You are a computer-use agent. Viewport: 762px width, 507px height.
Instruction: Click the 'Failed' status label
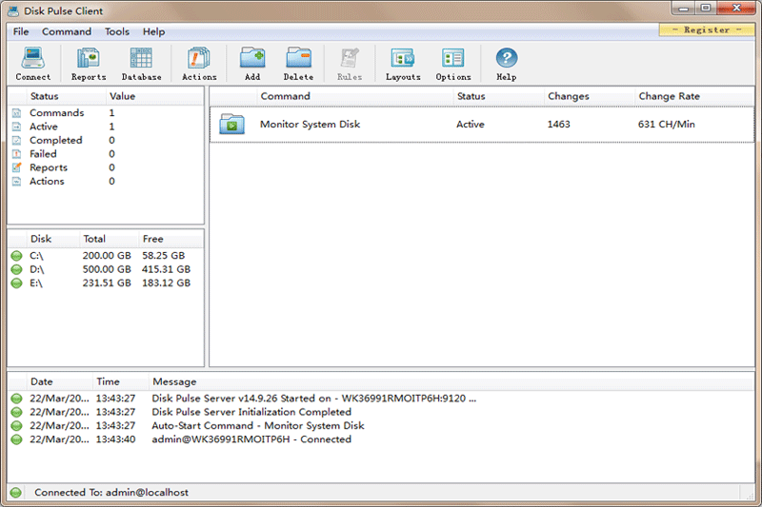[43, 154]
